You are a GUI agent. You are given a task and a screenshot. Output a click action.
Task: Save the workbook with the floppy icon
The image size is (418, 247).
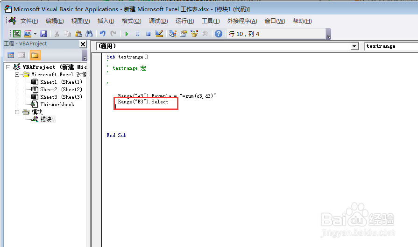click(x=43, y=34)
